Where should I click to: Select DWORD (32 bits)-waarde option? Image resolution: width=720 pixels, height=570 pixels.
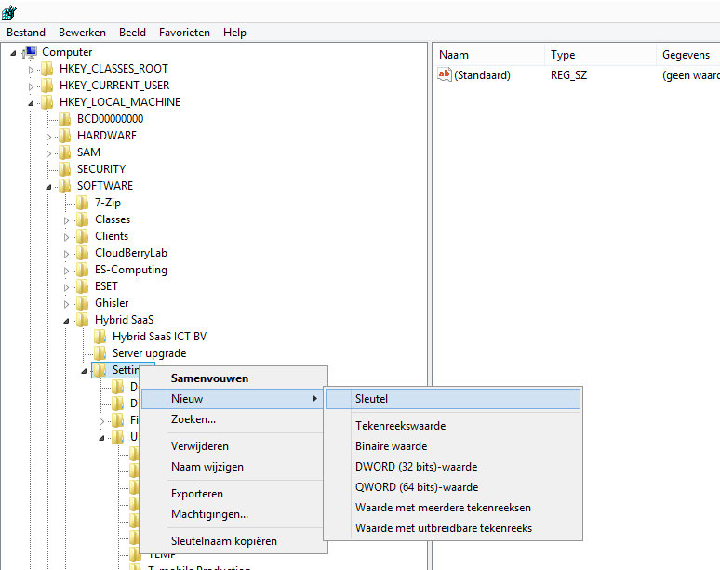point(416,467)
